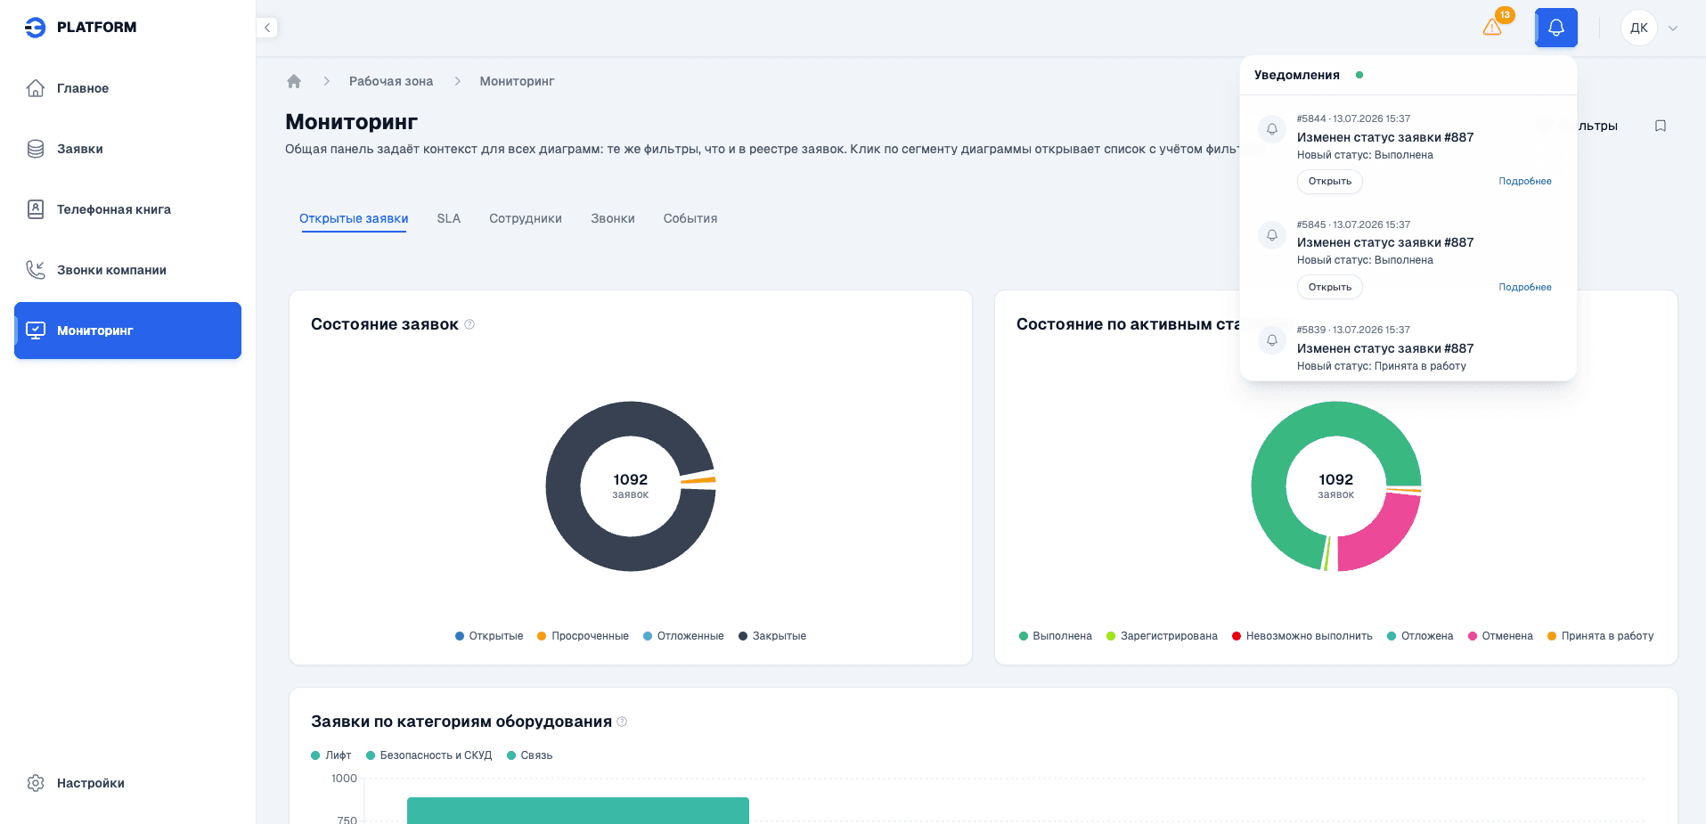Screen dimensions: 1706x824
Task: Click Подробнее link in notification #5844
Action: click(x=1525, y=181)
